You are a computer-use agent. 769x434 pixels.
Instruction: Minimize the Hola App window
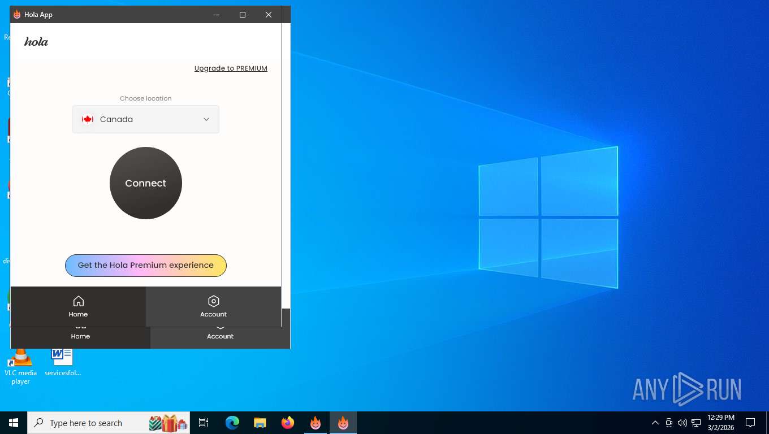[217, 15]
